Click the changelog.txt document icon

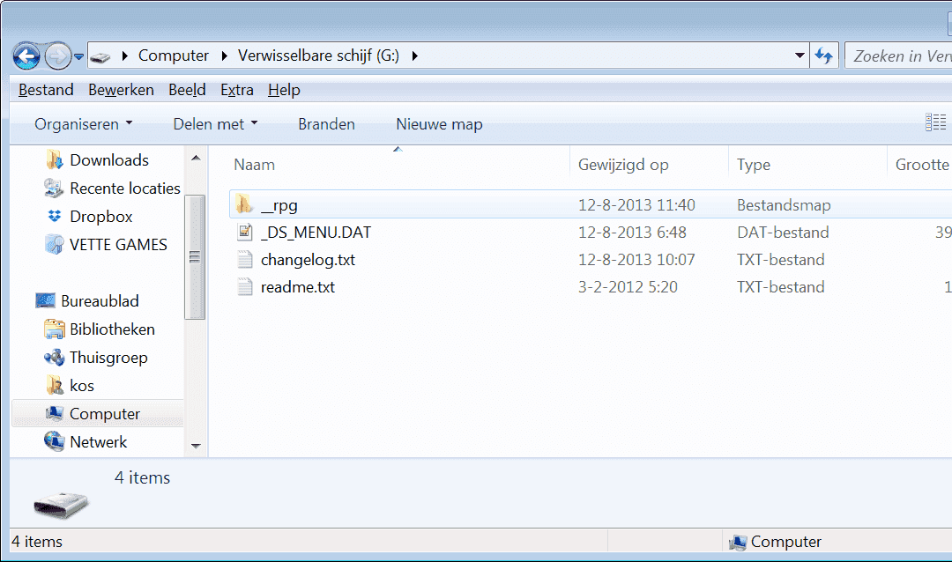pyautogui.click(x=245, y=259)
